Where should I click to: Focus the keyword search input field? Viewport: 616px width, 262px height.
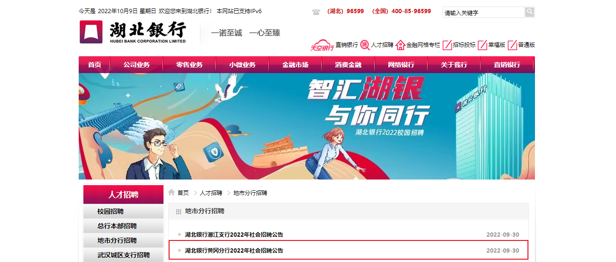click(x=483, y=13)
